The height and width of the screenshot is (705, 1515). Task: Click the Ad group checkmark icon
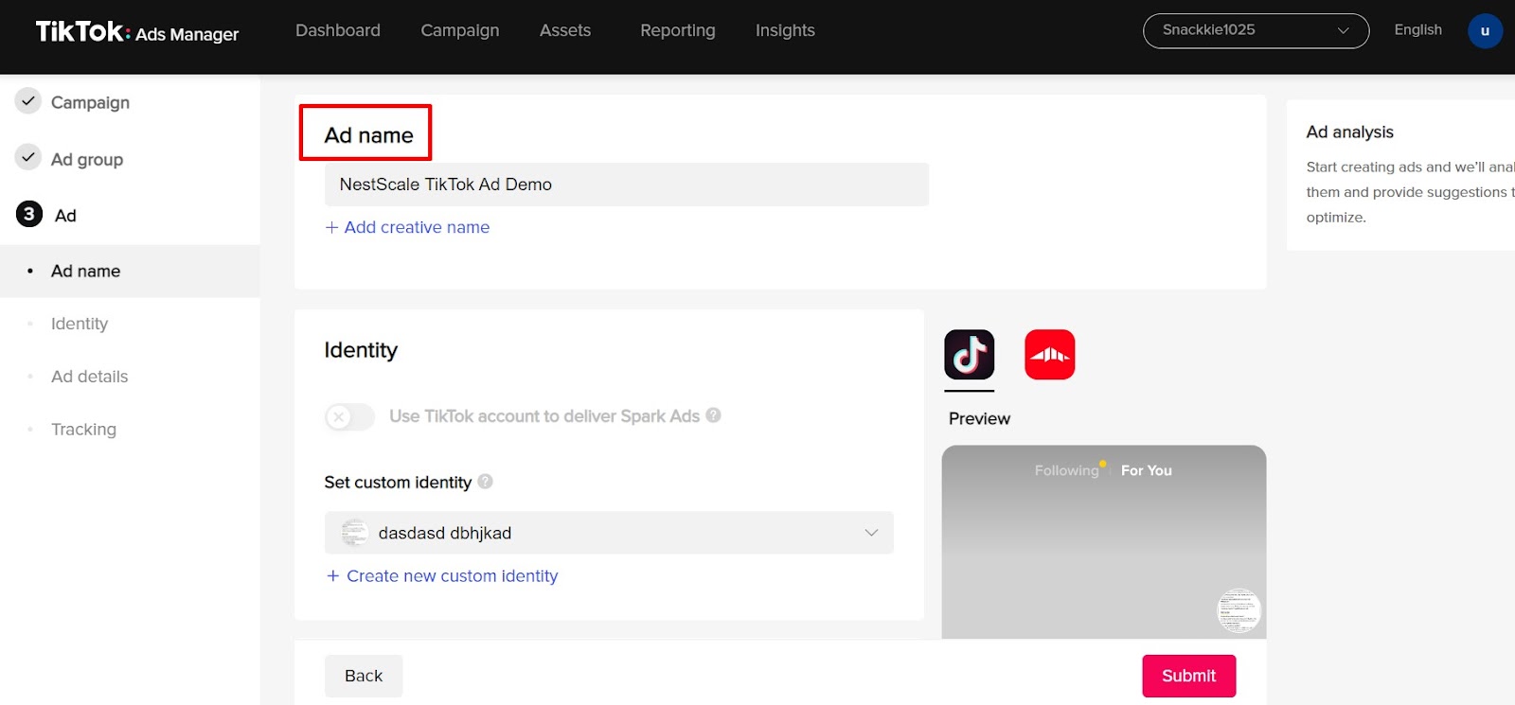(28, 157)
